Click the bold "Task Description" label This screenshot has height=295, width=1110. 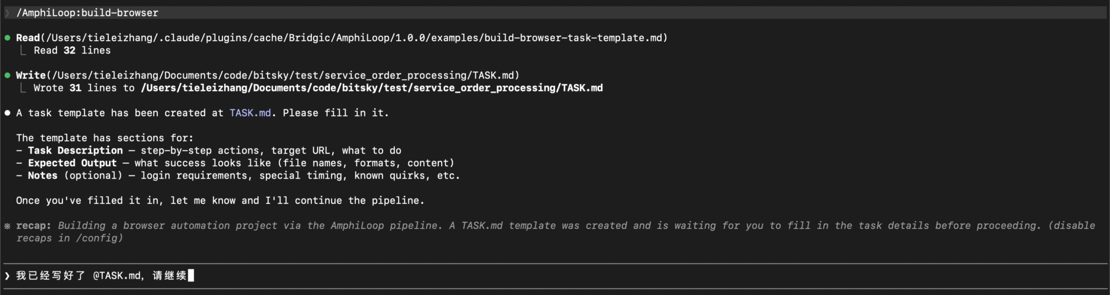(75, 150)
